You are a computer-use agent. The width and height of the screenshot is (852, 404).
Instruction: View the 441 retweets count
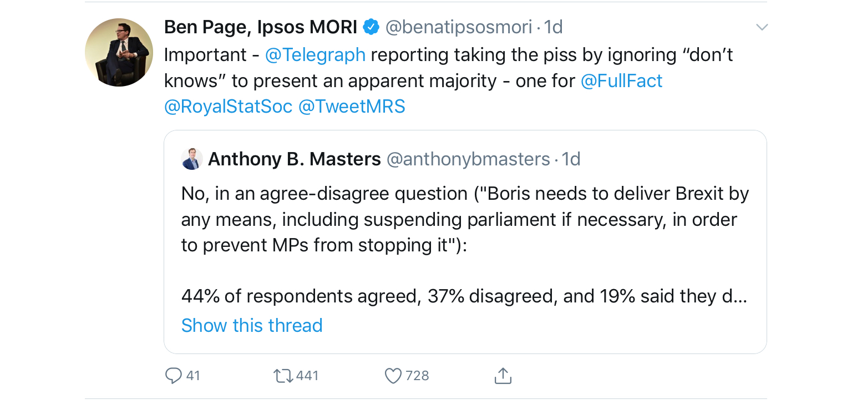point(307,376)
